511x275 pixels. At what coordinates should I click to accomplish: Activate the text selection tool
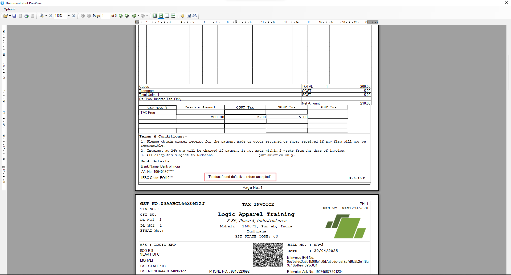point(189,16)
